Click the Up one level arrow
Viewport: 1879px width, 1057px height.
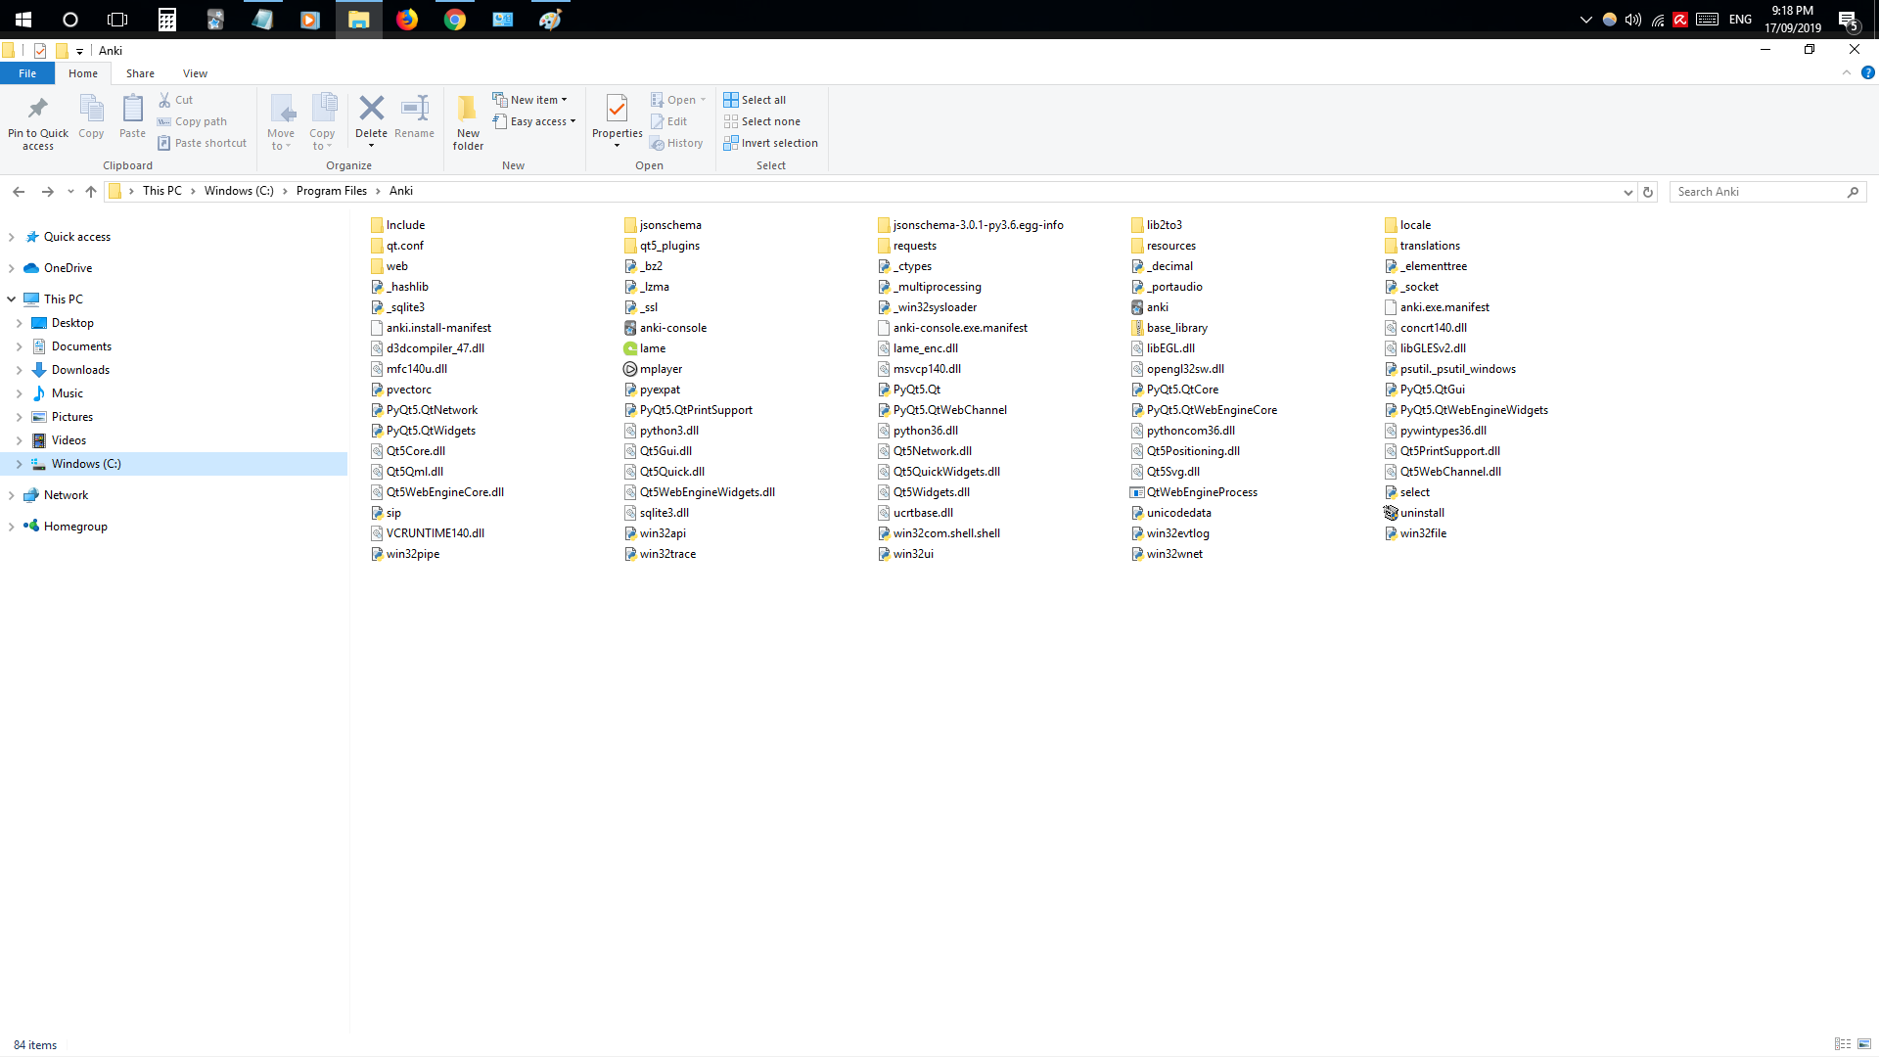tap(91, 192)
